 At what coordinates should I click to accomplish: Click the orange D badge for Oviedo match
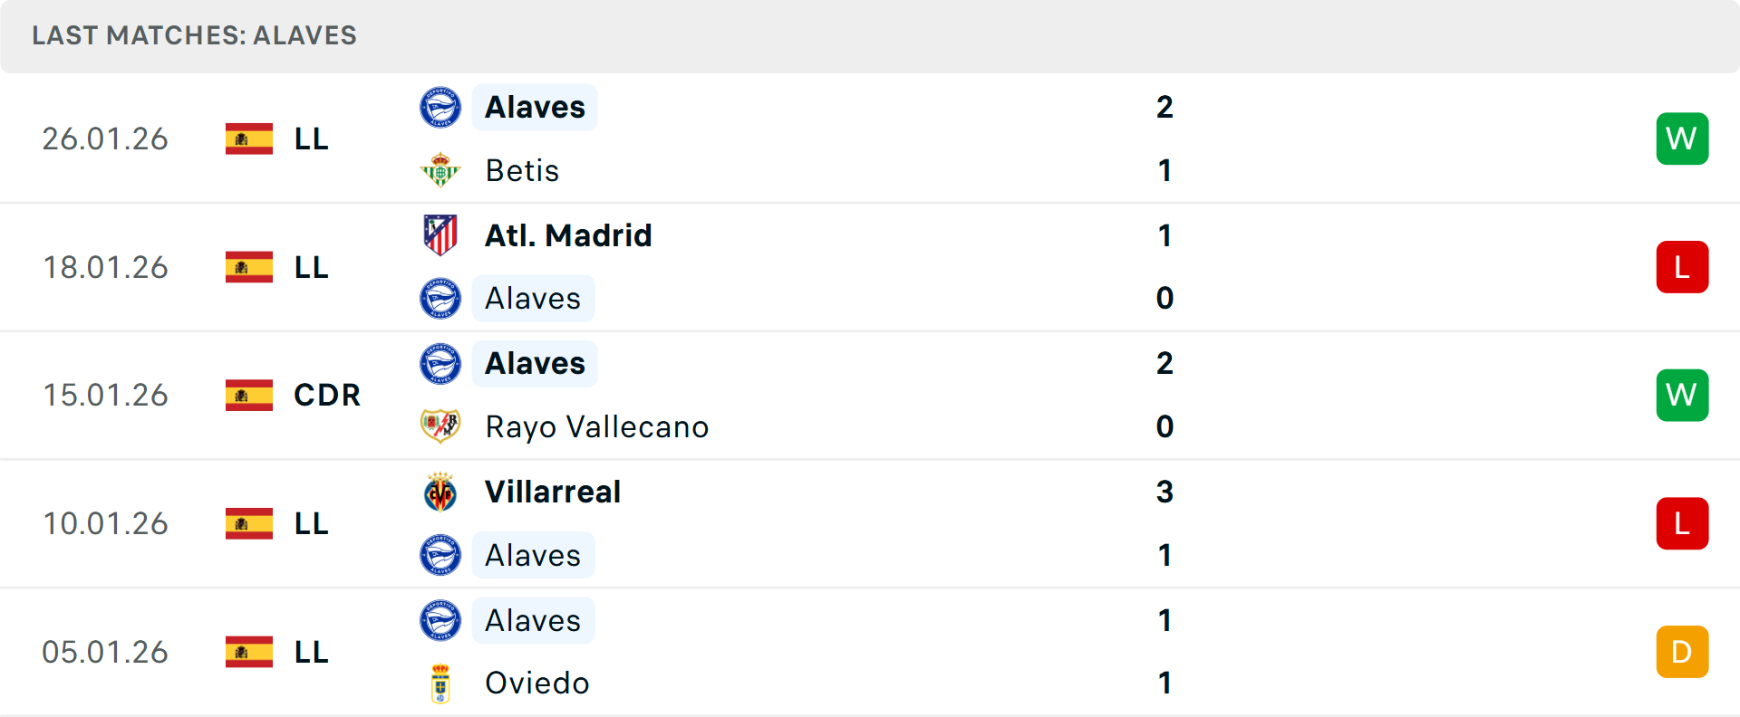pyautogui.click(x=1682, y=651)
